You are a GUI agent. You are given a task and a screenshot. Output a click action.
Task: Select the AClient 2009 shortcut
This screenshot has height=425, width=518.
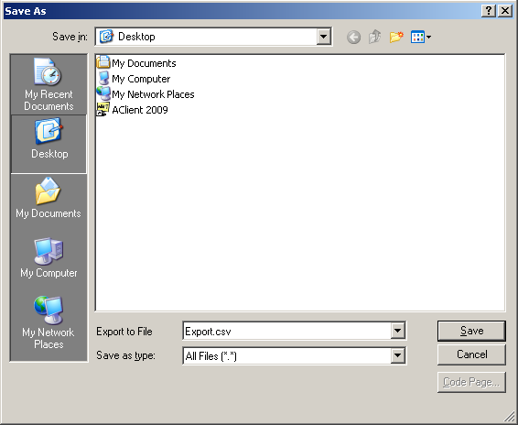132,110
